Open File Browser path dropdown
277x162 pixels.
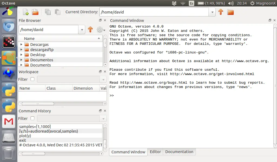point(82,30)
